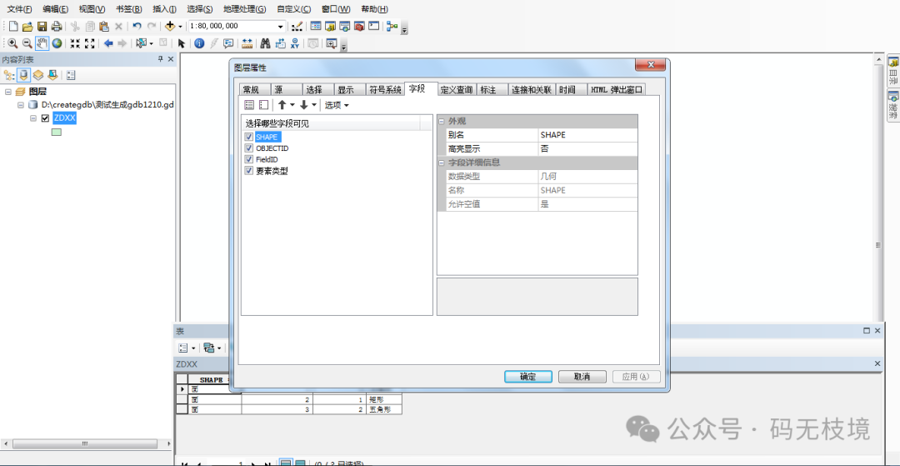The height and width of the screenshot is (466, 900).
Task: Open a map document with folder icon
Action: [x=27, y=27]
